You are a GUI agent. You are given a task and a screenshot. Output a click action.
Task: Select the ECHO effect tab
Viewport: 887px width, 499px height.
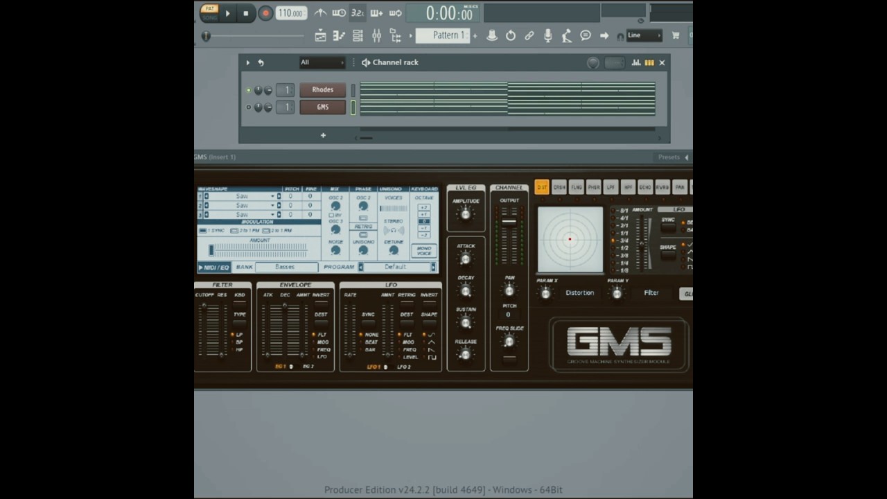(x=645, y=187)
